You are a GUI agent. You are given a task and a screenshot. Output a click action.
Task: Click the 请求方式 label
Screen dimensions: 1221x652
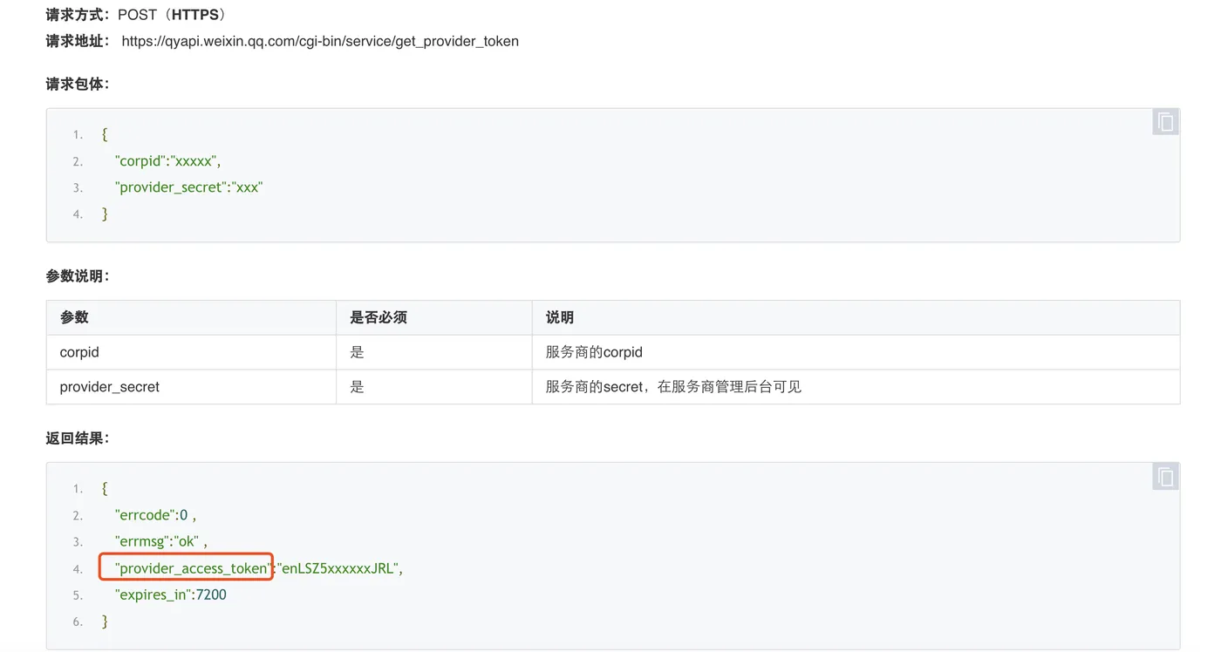[78, 15]
